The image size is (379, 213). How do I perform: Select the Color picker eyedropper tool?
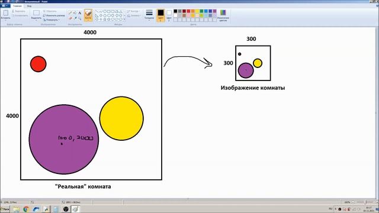[76, 18]
